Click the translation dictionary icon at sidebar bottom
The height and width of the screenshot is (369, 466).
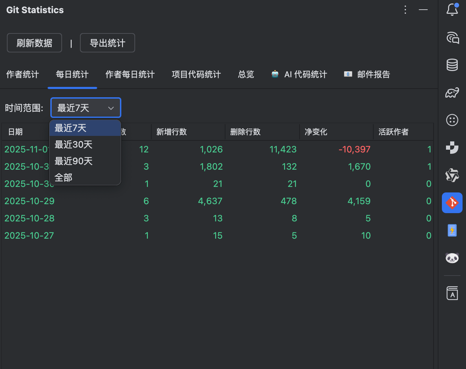pos(452,293)
